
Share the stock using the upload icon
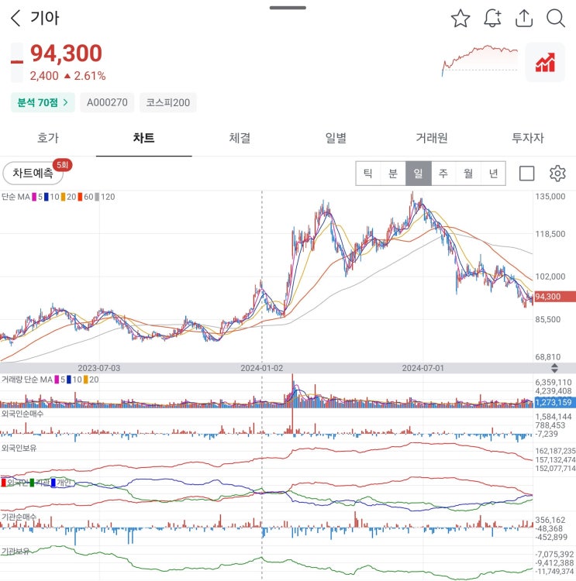click(x=524, y=18)
